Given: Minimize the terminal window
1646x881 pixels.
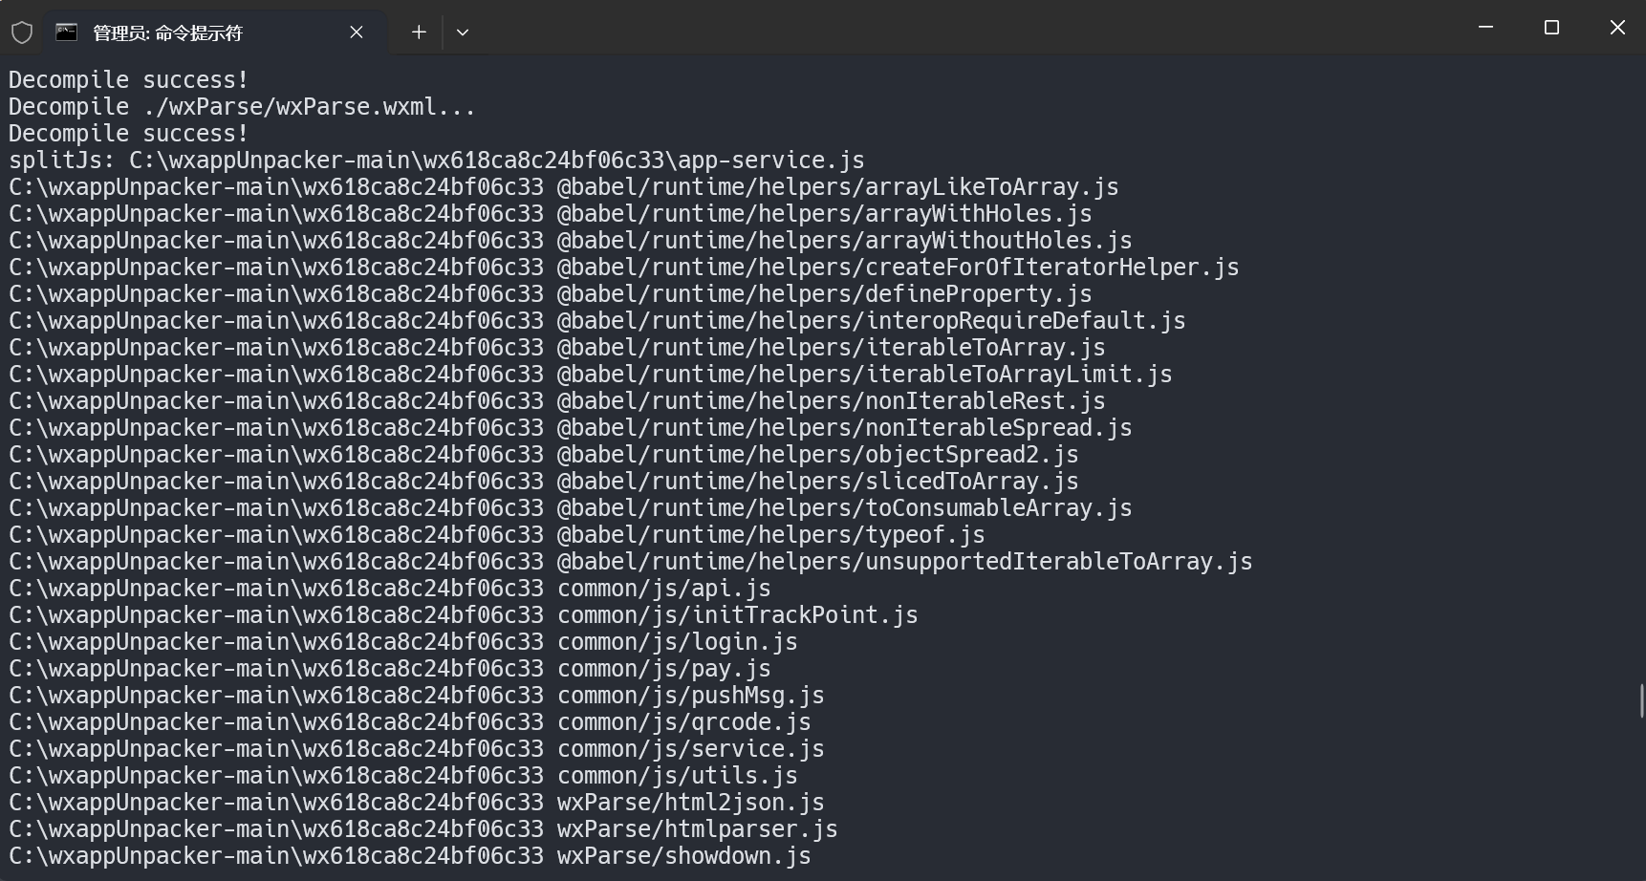Looking at the screenshot, I should (x=1485, y=28).
